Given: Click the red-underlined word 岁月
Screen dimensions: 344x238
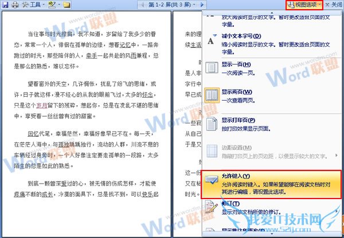Looking at the screenshot, I should pyautogui.click(x=42, y=105).
